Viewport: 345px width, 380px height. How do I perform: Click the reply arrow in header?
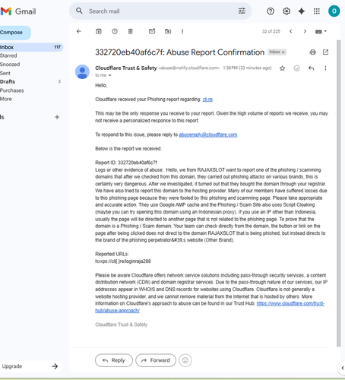(312, 68)
